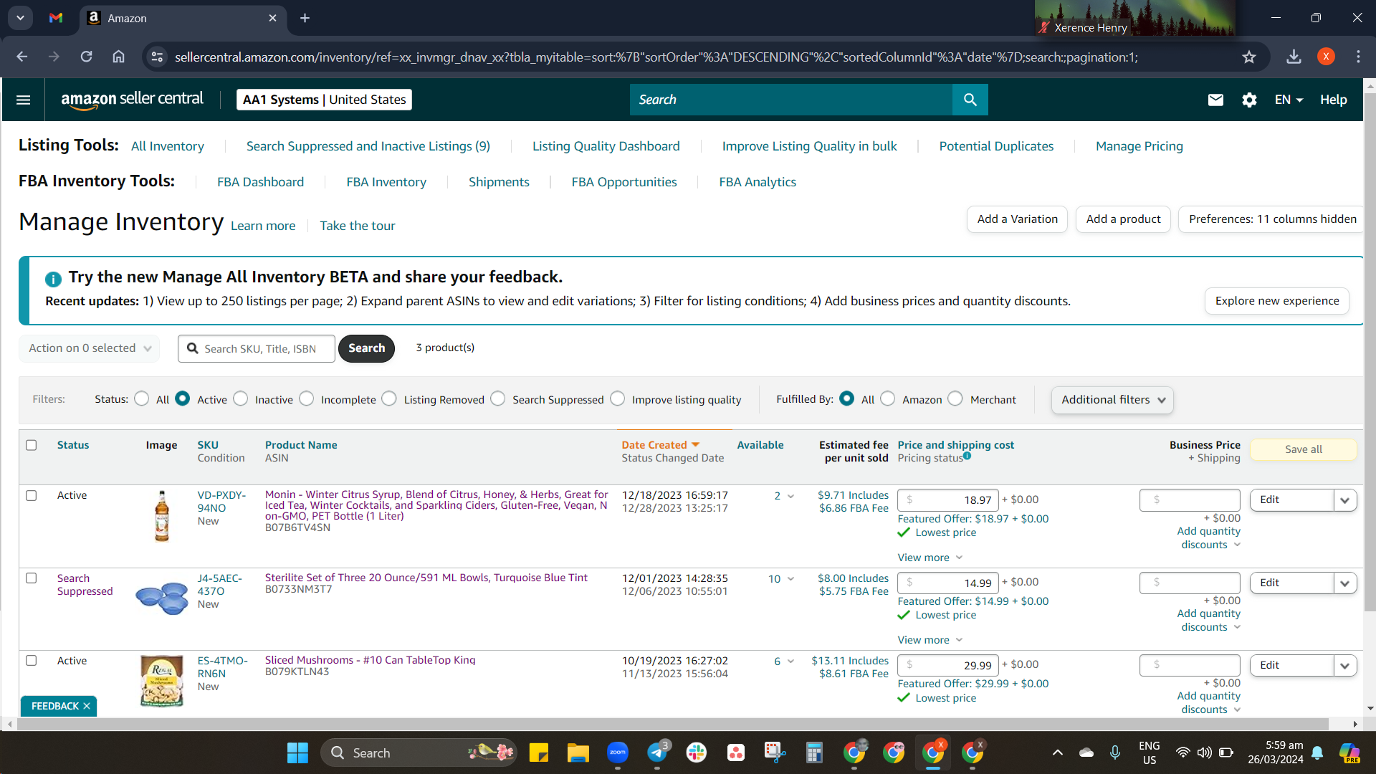Open Chrome downloads icon

pos(1294,57)
